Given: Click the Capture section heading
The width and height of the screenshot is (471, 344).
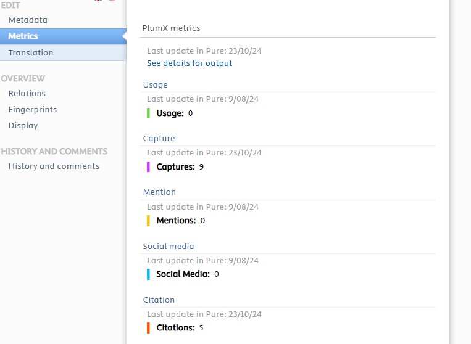Looking at the screenshot, I should click(159, 139).
